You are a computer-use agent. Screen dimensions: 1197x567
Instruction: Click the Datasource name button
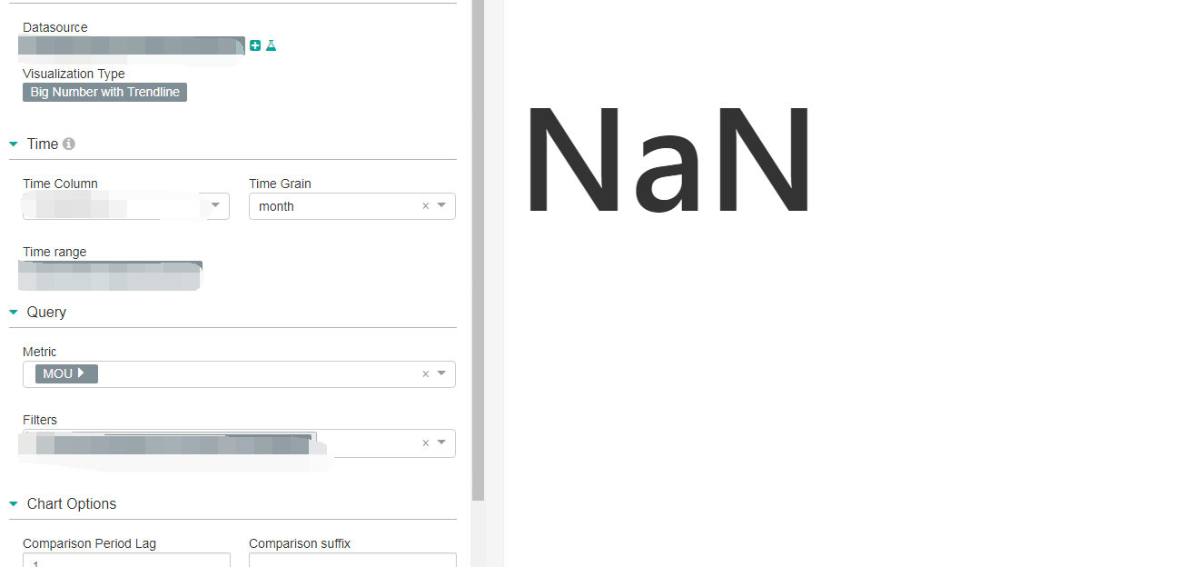[134, 47]
